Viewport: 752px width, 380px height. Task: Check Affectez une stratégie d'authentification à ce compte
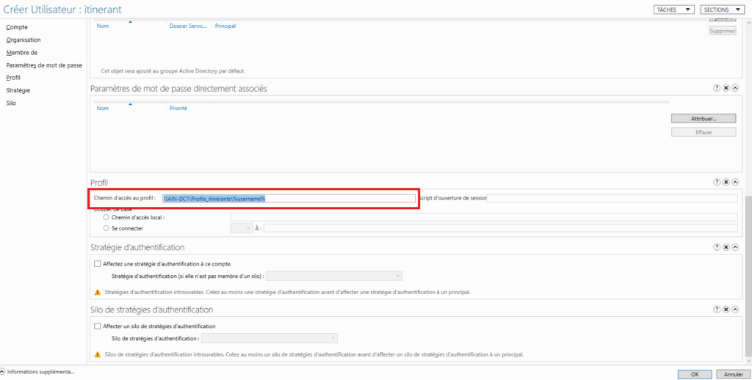click(98, 263)
